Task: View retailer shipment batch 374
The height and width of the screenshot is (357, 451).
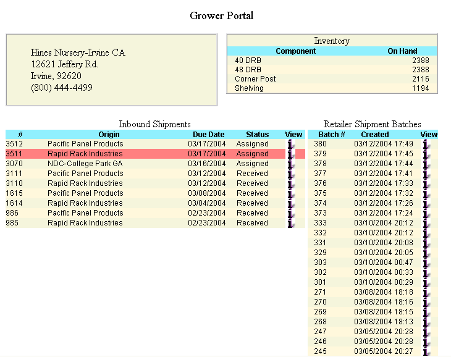Action: click(426, 203)
